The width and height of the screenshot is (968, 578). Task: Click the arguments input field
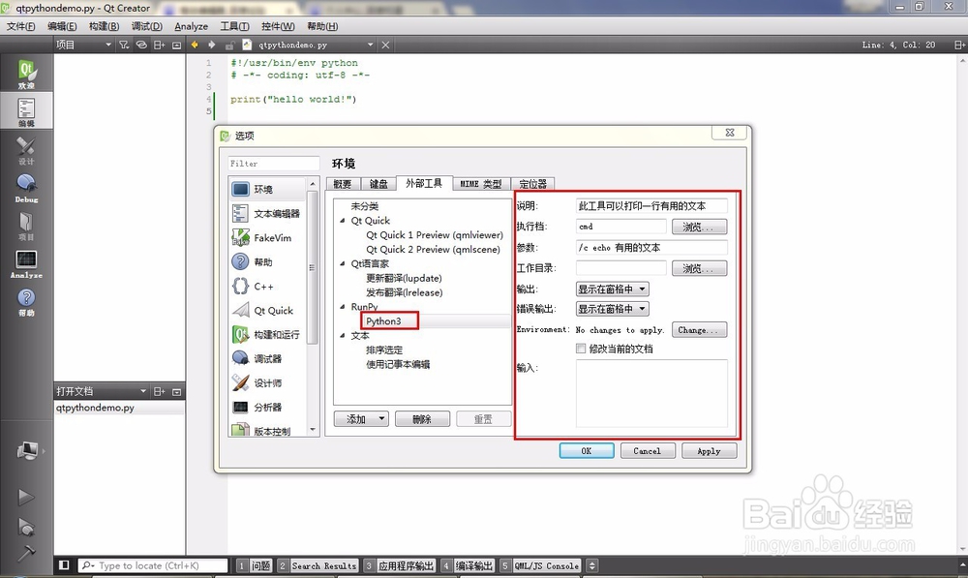[x=651, y=248]
